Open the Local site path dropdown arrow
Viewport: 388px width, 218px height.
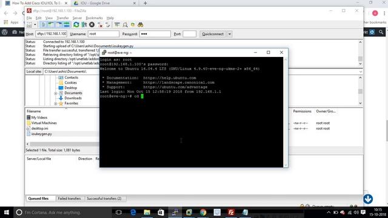click(361, 71)
